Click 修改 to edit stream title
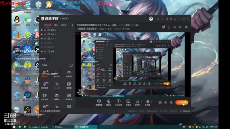Screen dimensions: 230x129 coord(114,25)
